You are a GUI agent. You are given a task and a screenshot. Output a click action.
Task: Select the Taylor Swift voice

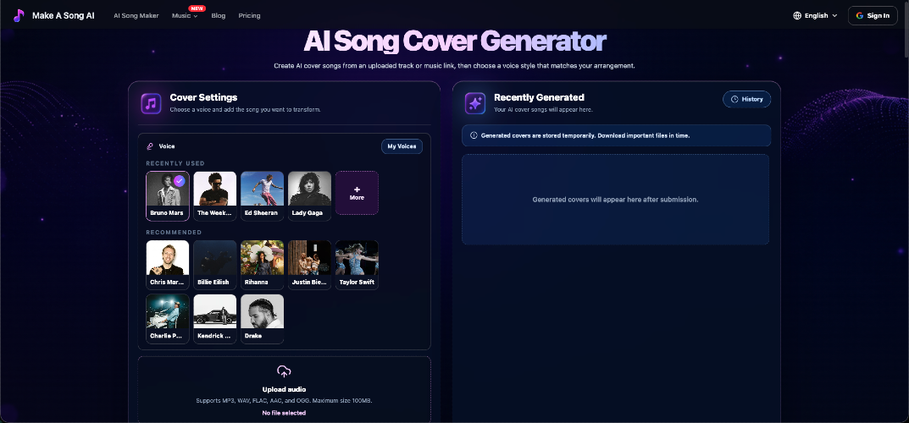pyautogui.click(x=357, y=265)
